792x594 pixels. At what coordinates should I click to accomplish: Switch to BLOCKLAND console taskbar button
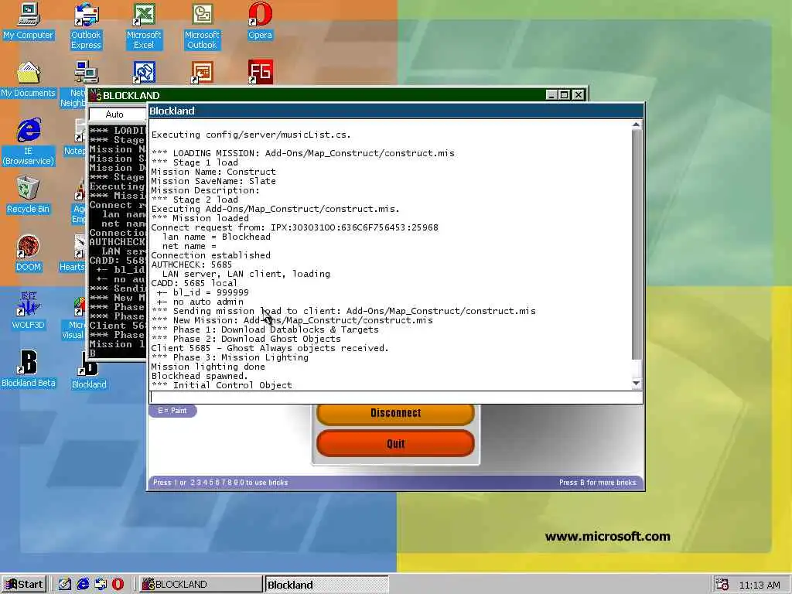tap(200, 585)
